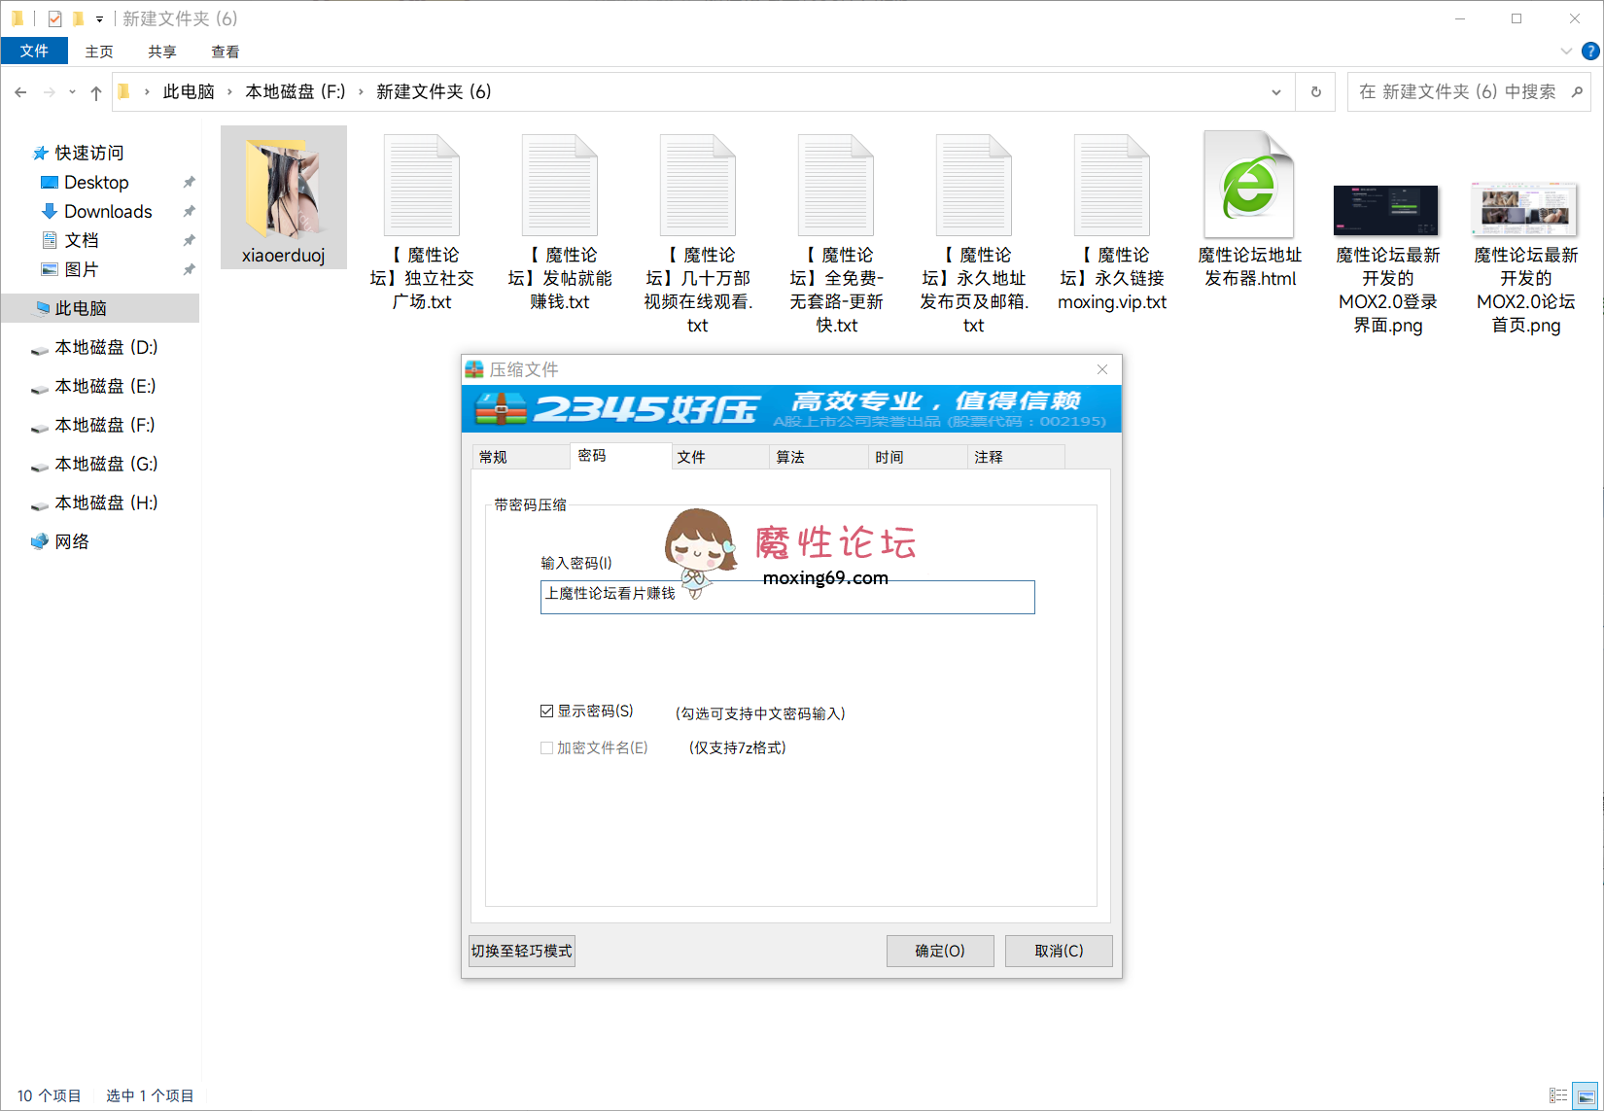Click the 2345好压 banner
Viewport: 1604px width, 1111px height.
[x=791, y=408]
